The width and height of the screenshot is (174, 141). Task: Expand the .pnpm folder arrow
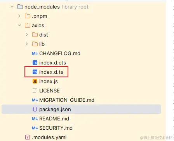pos(19,16)
